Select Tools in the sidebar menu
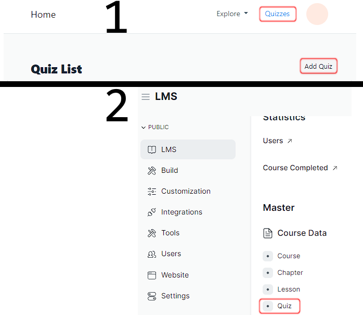 click(x=170, y=233)
